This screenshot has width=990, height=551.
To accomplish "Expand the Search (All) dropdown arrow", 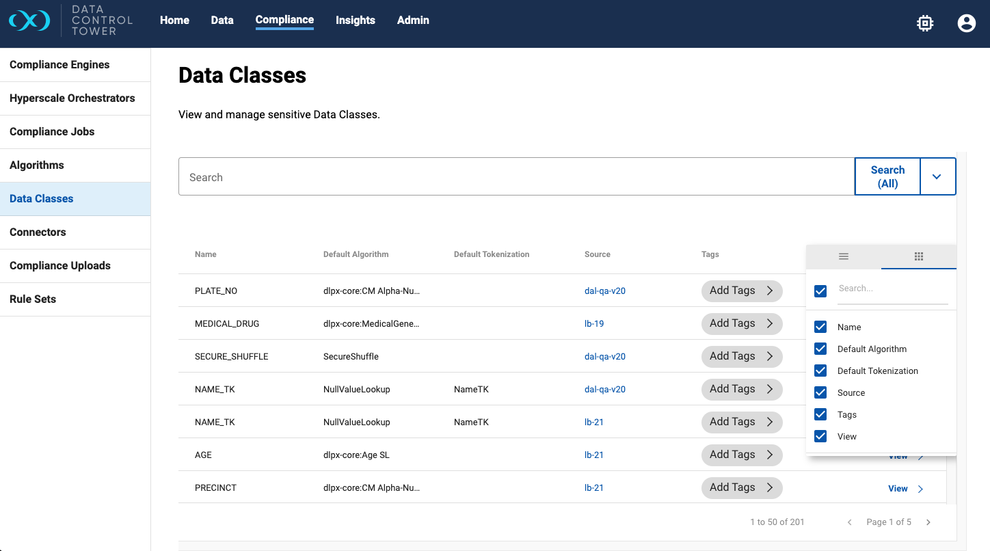I will 937,177.
